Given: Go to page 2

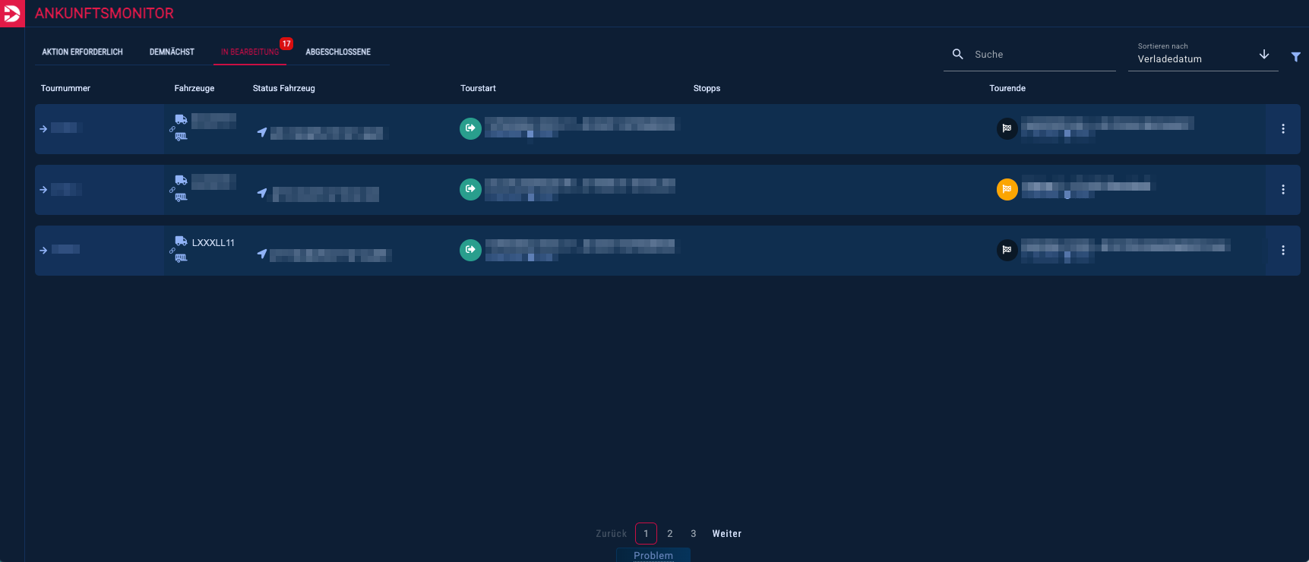Looking at the screenshot, I should 669,534.
